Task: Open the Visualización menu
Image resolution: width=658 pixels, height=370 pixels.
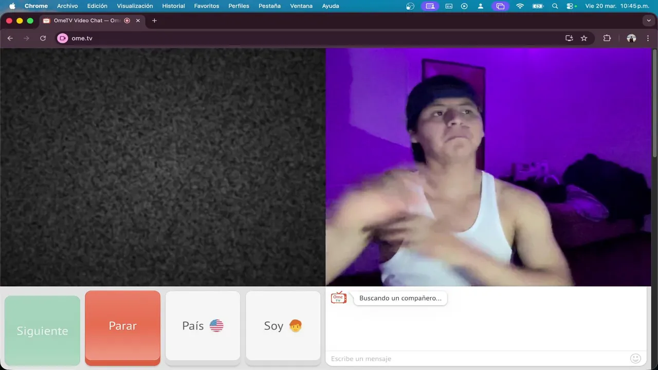Action: [135, 6]
